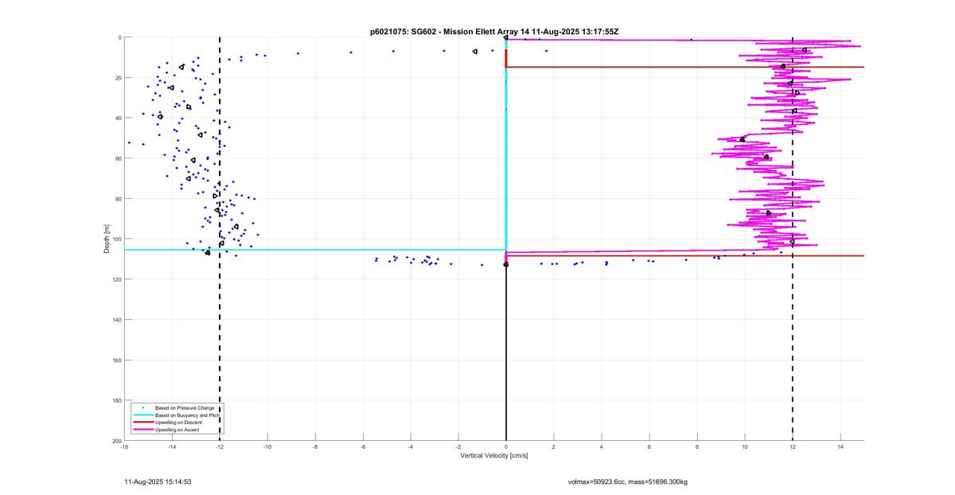
Task: Click the "volmax=50923.6cc, mass=51696.300kg" footer text
Action: point(627,481)
